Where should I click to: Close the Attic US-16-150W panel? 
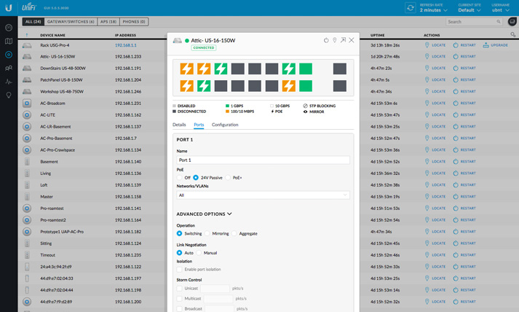coord(352,40)
